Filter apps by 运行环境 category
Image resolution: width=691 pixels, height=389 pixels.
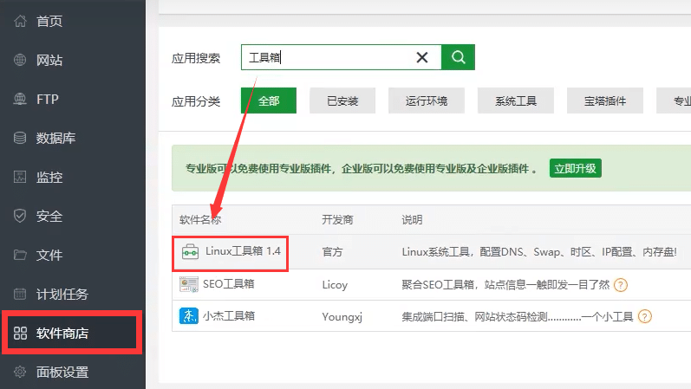click(427, 100)
